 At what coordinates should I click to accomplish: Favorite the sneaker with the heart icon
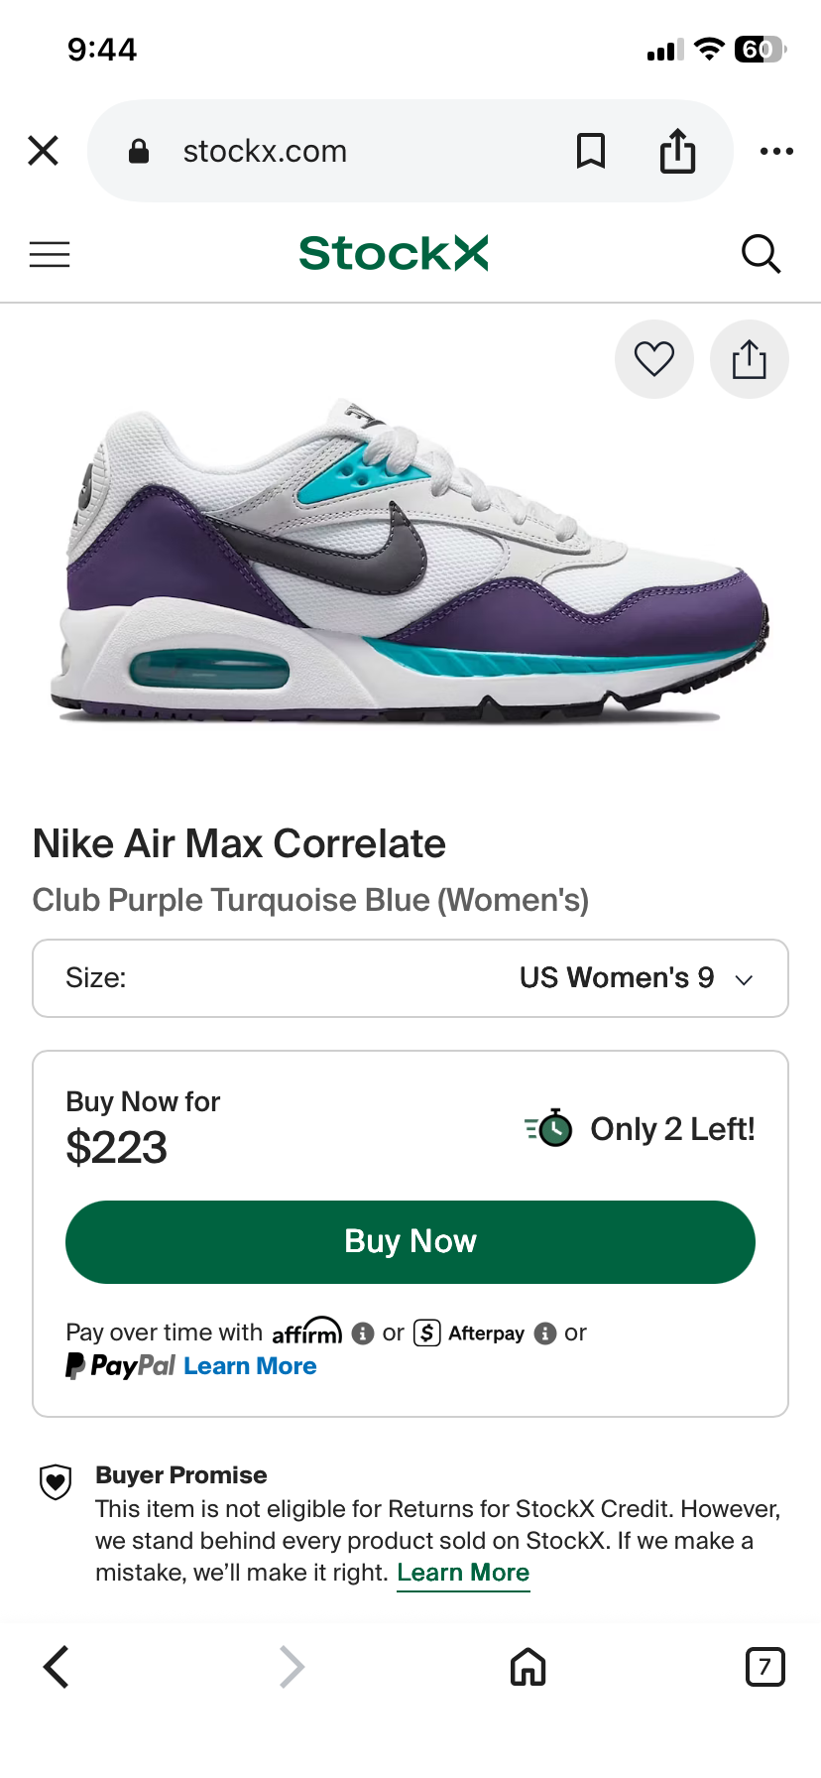coord(654,359)
